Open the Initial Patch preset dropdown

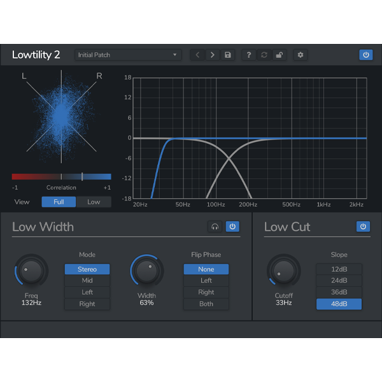[x=128, y=55]
